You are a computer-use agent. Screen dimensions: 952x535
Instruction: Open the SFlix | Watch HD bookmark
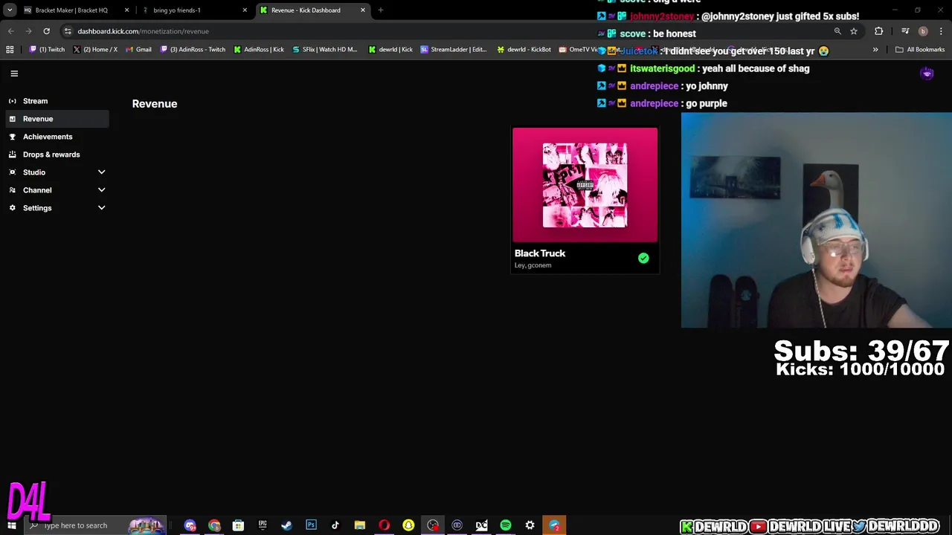[x=325, y=50]
